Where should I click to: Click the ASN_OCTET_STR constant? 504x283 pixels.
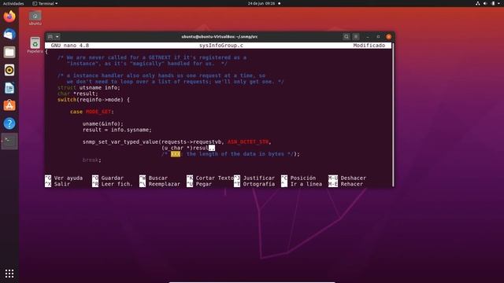coord(248,141)
